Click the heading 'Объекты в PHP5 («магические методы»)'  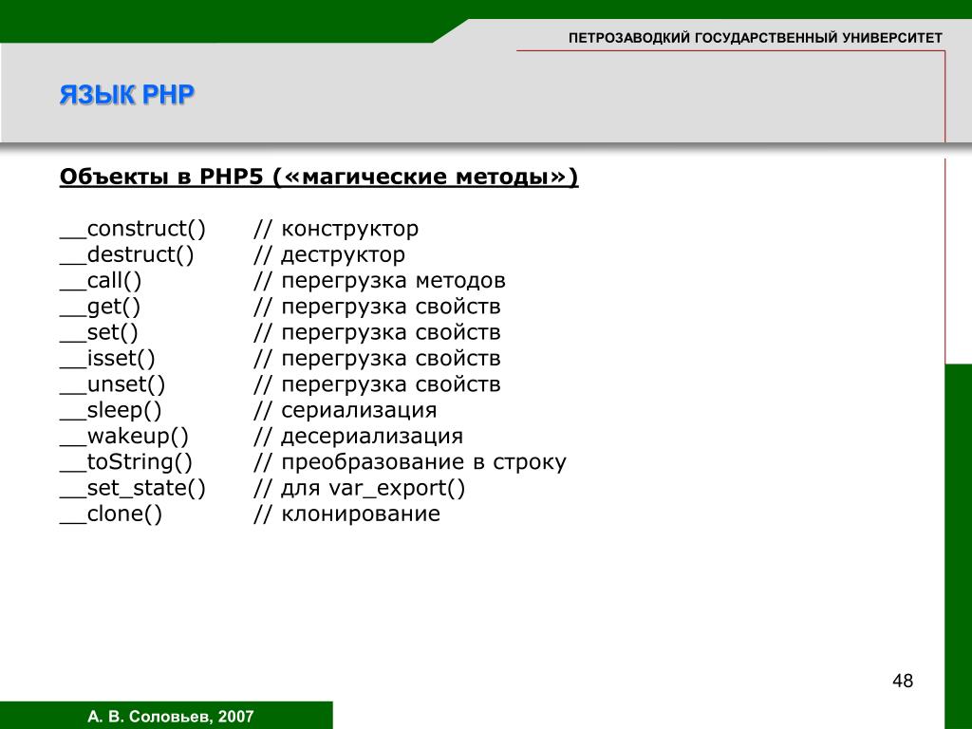319,178
